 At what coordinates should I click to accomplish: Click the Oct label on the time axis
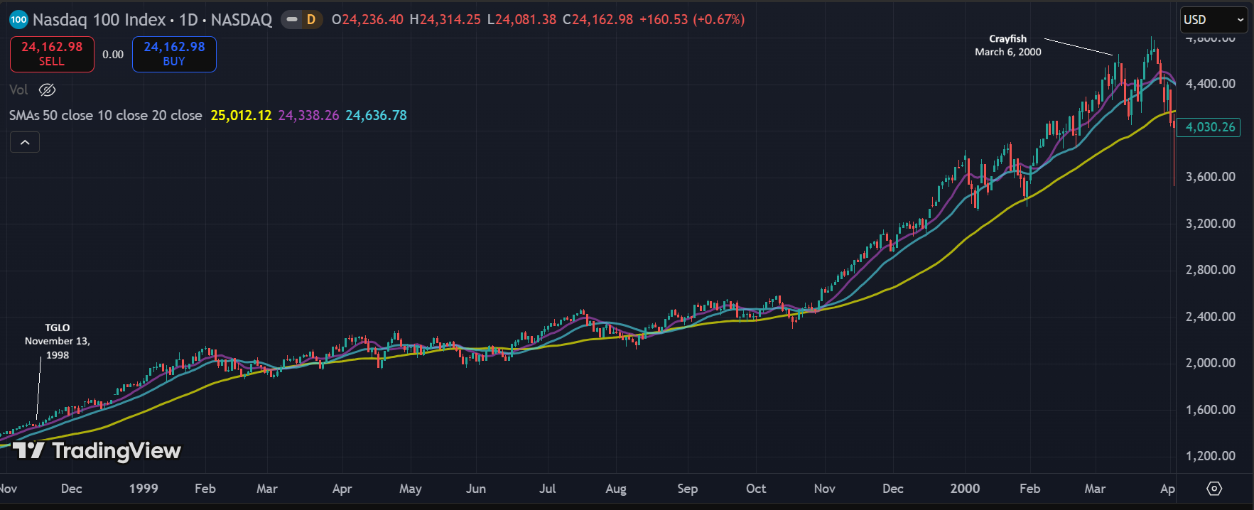(756, 489)
